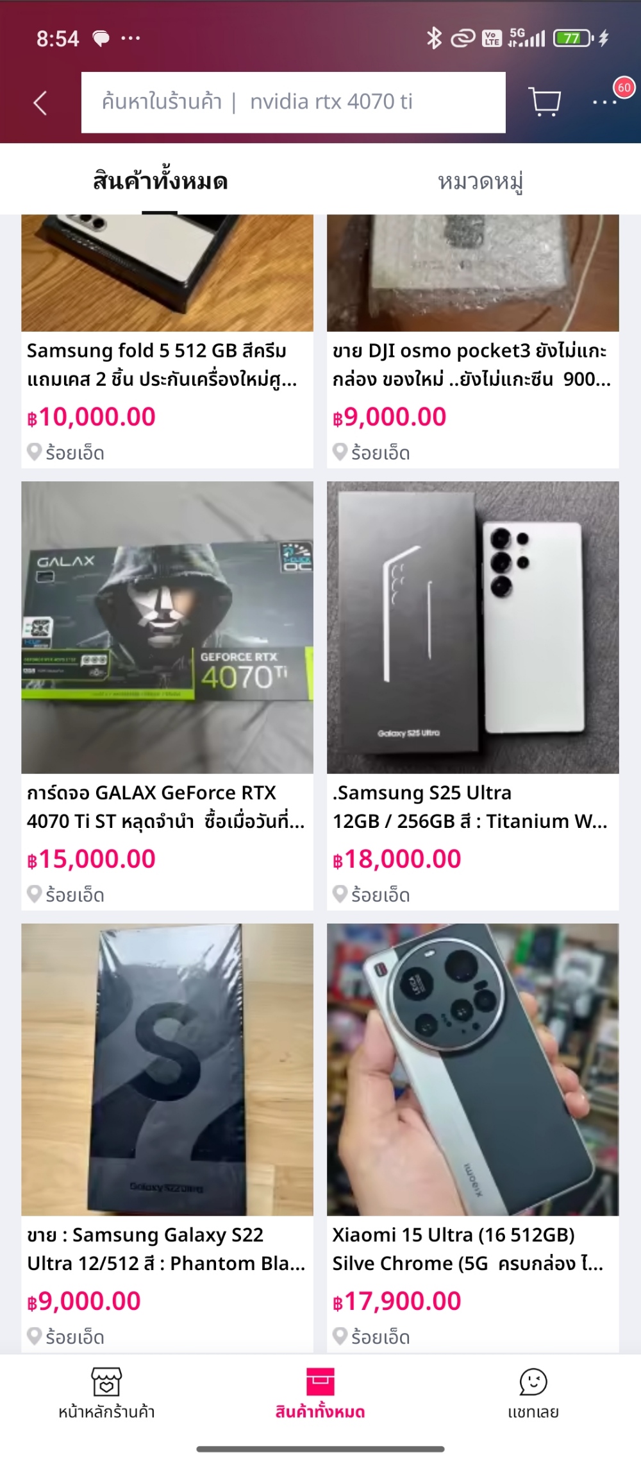
Task: Open Xiaomi 15 Ultra listing title
Action: pos(468,1249)
